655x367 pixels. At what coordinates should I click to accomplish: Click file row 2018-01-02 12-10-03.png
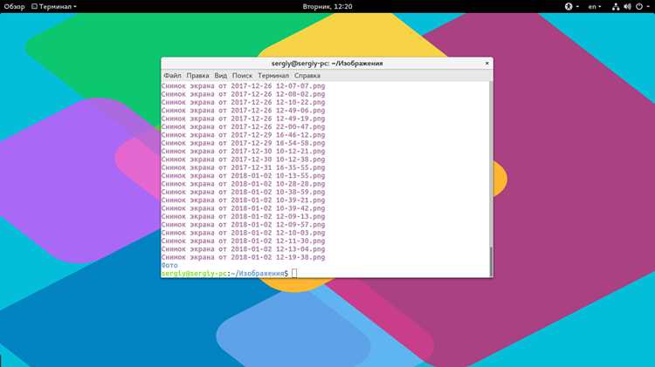click(x=243, y=233)
